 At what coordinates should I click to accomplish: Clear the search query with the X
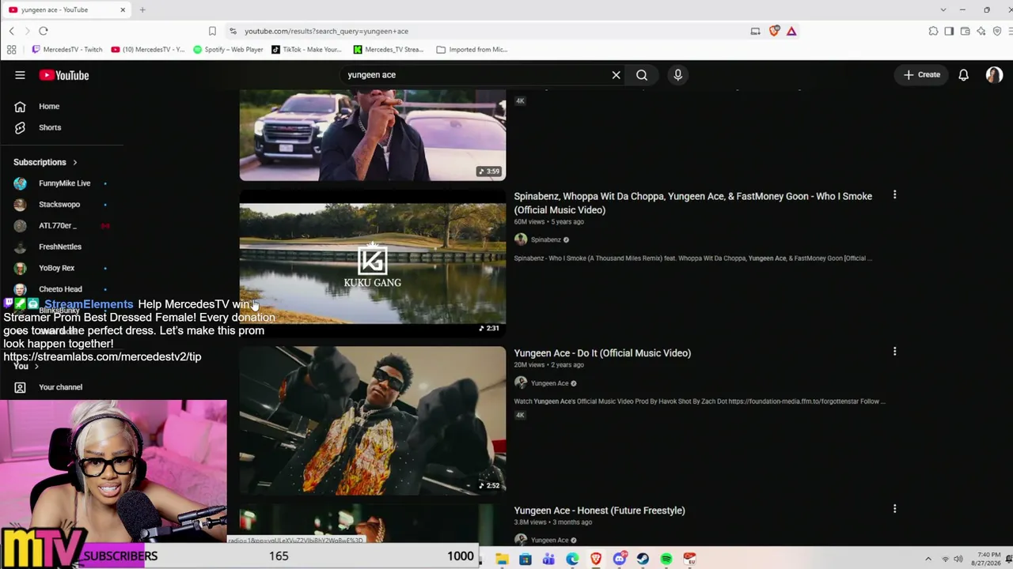[616, 75]
